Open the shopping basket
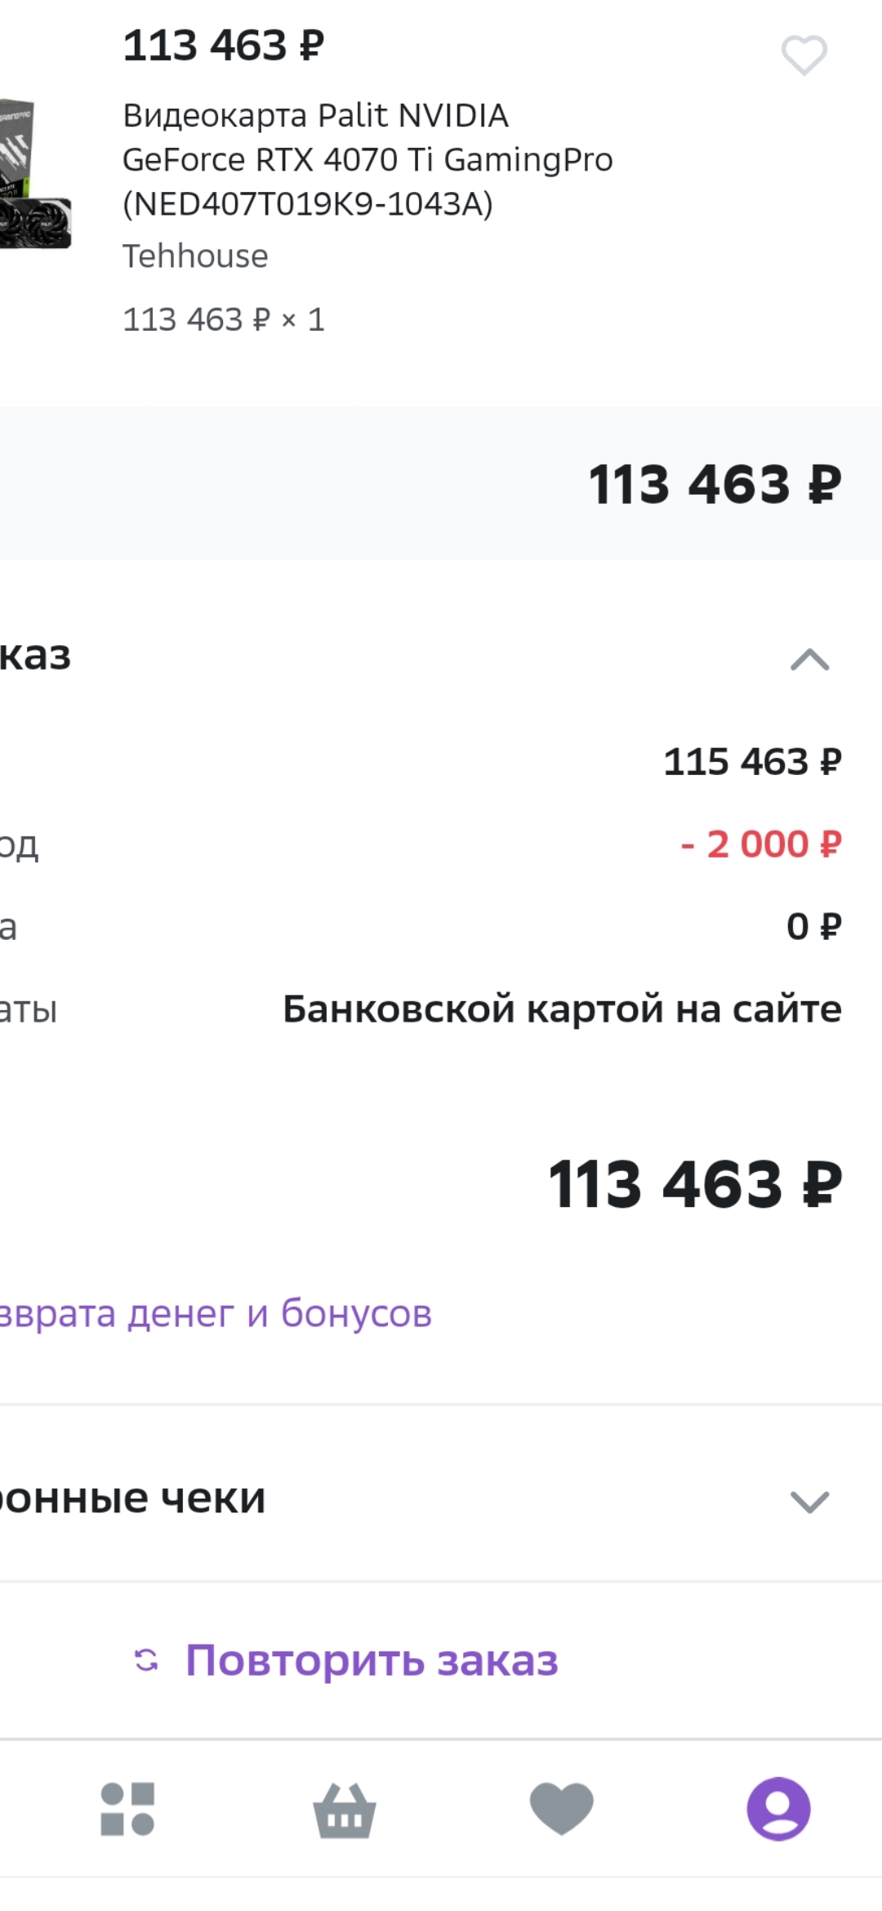Viewport: 882px width, 1911px height. pos(345,1809)
